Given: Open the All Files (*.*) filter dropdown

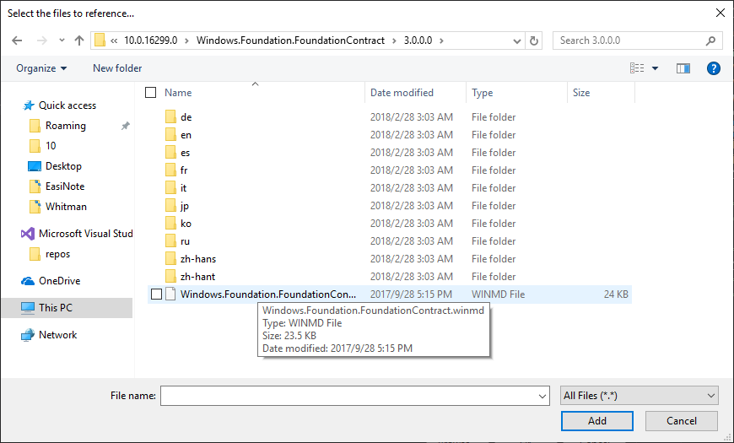Looking at the screenshot, I should tap(639, 396).
